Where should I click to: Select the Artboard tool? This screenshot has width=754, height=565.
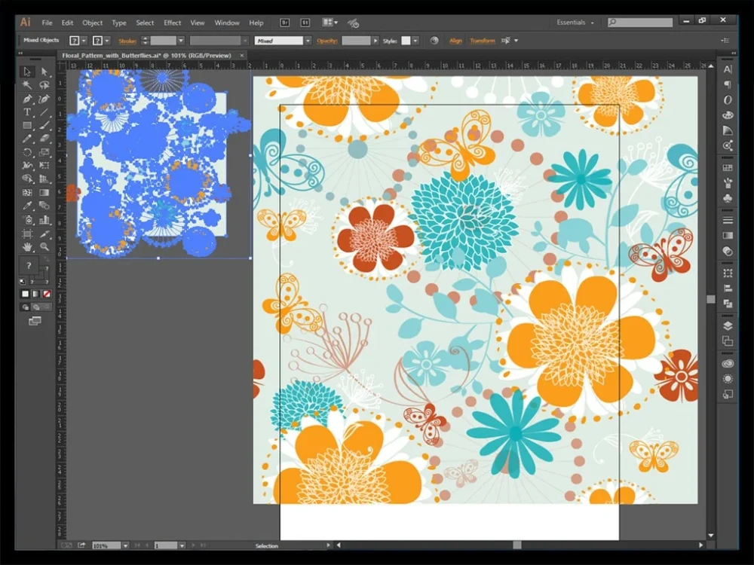[x=27, y=234]
